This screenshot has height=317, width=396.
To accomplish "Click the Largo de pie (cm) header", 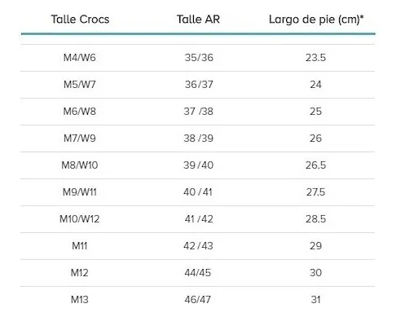I will (x=316, y=20).
